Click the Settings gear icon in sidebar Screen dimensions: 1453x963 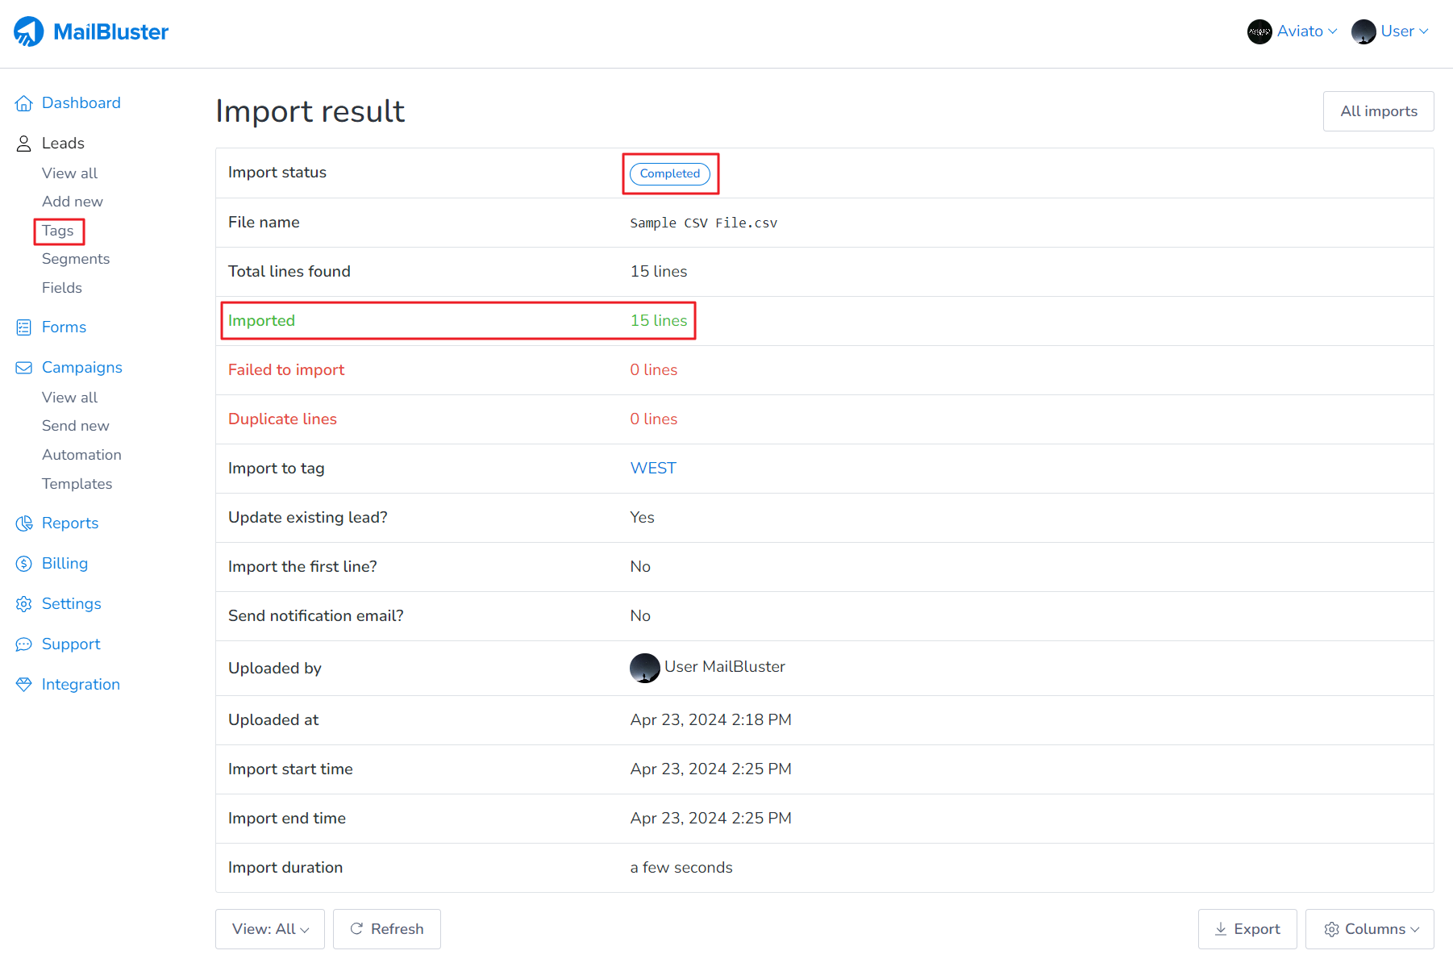24,604
